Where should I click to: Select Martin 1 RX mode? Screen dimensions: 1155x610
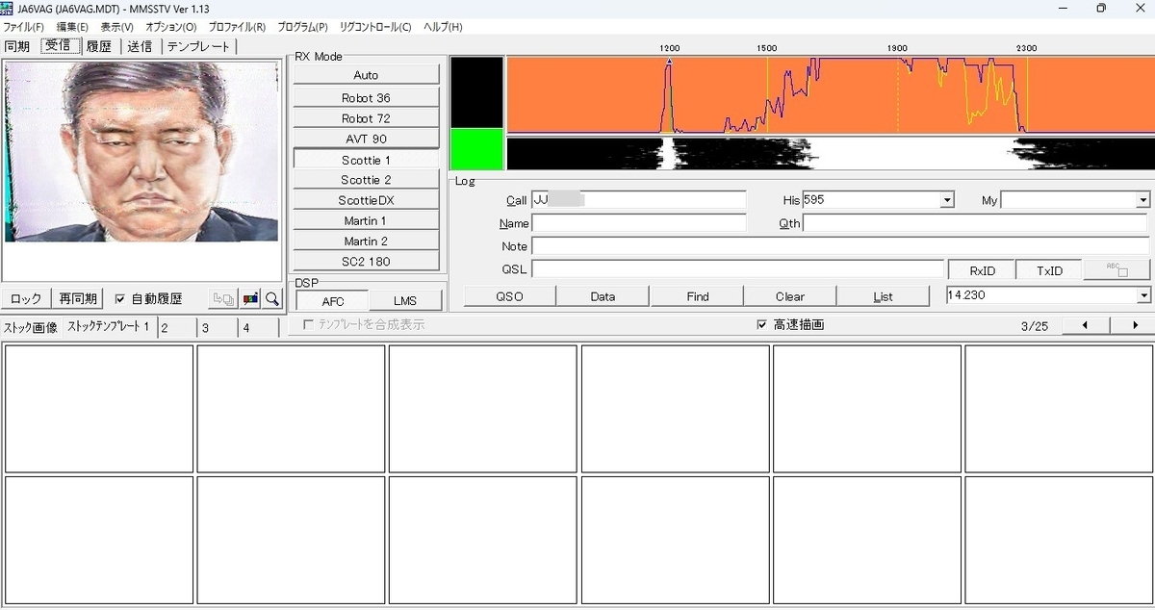tap(366, 221)
